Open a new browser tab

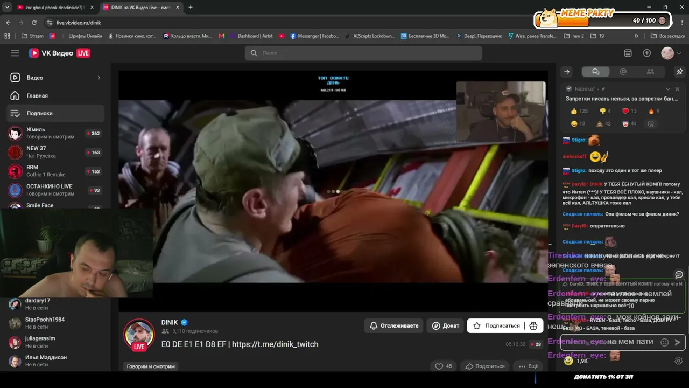190,8
